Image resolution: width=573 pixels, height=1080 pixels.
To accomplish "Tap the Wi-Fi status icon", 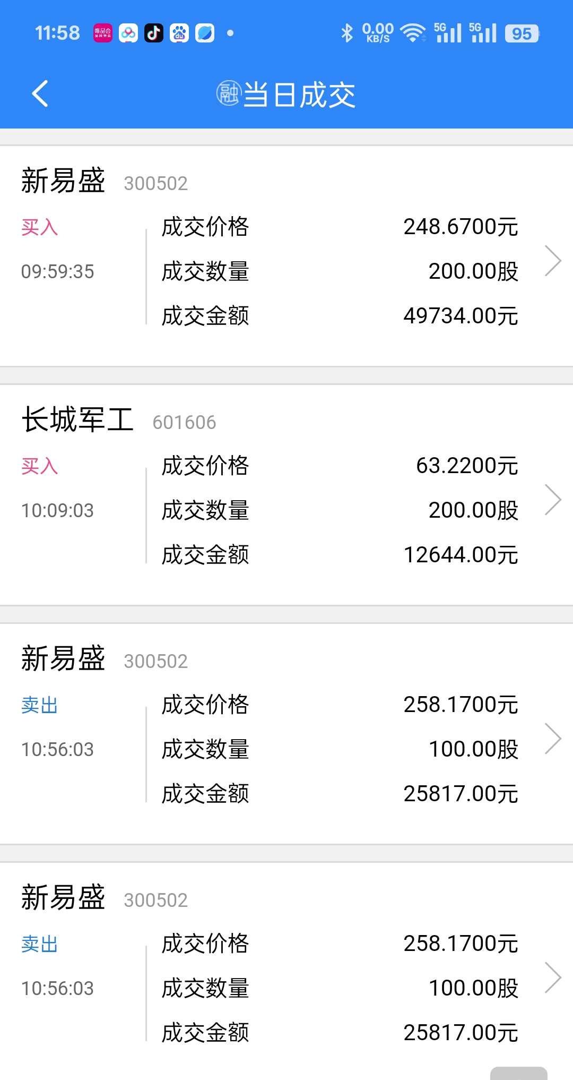I will (413, 33).
